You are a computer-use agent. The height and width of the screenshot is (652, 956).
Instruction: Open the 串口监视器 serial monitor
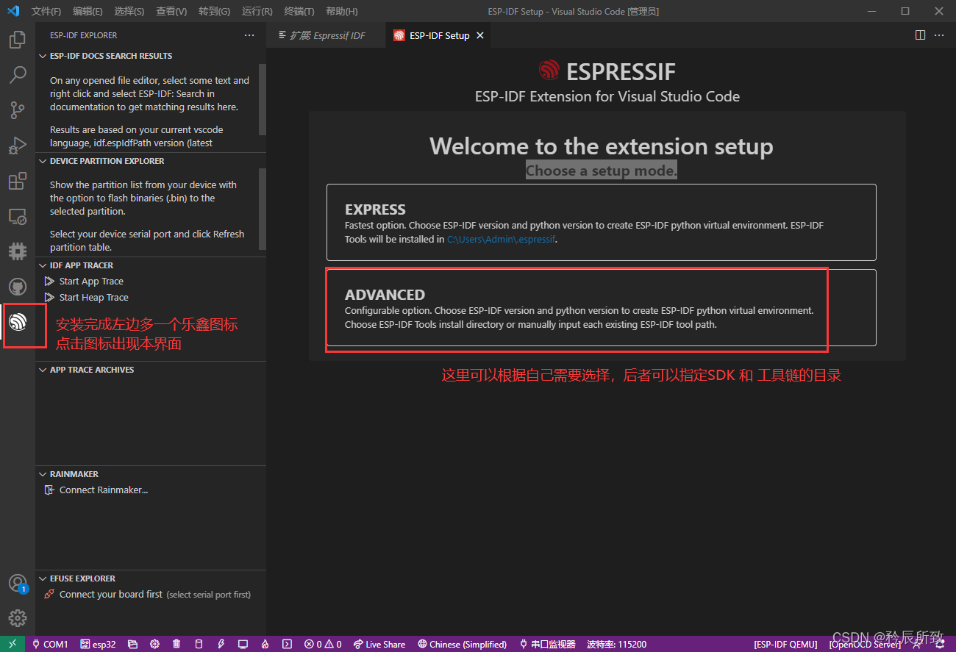[548, 644]
